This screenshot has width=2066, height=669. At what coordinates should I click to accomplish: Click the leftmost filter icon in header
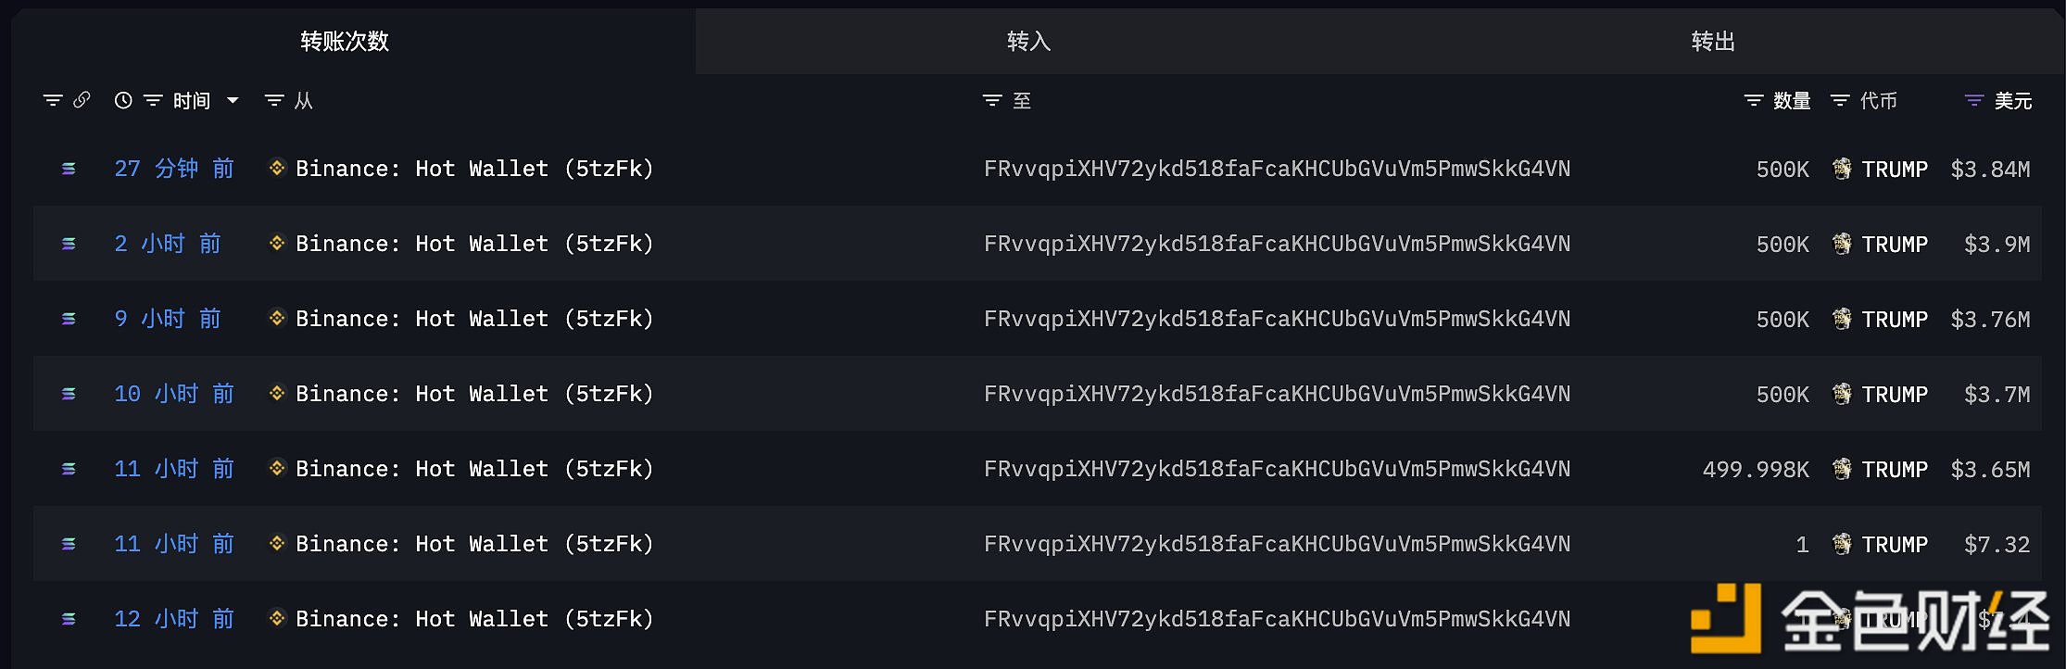pos(53,100)
